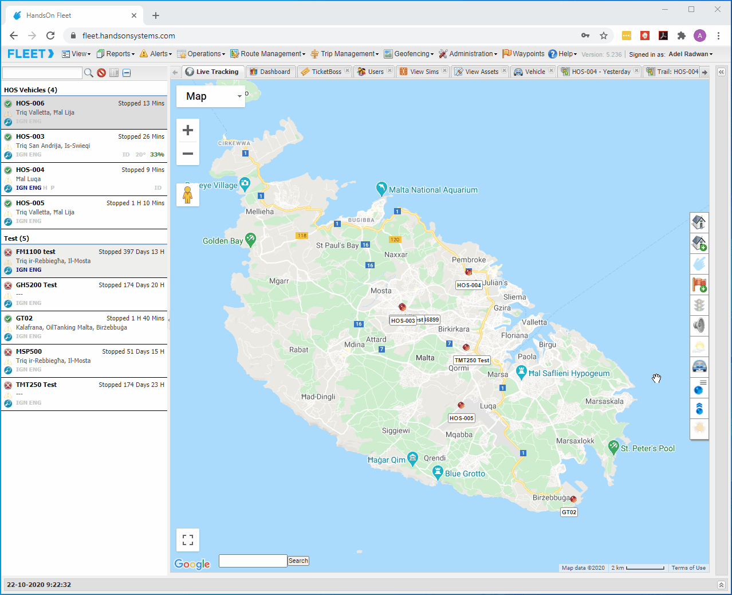
Task: Click the map Search button
Action: (x=298, y=561)
